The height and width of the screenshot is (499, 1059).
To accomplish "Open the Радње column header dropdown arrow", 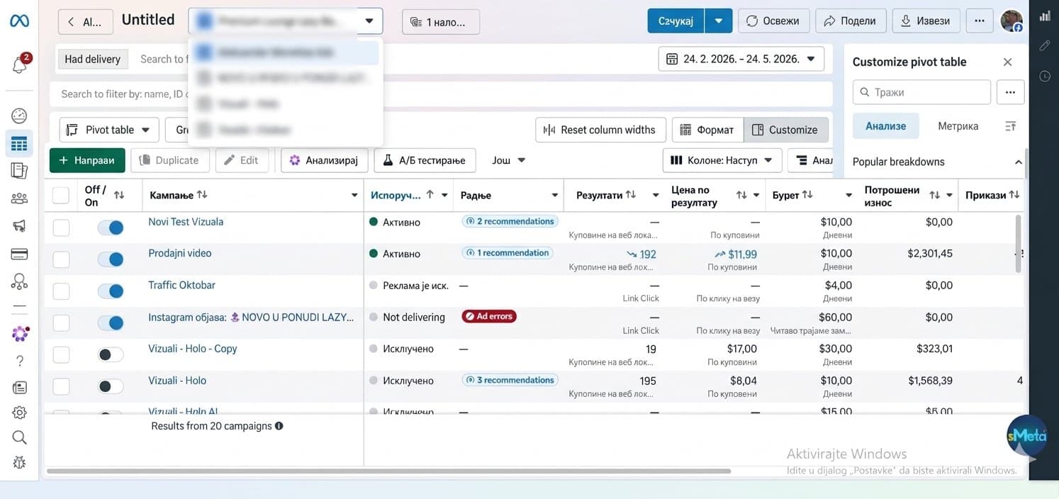I will (555, 195).
